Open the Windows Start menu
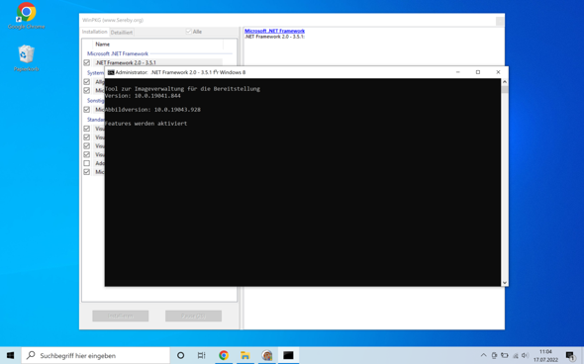The width and height of the screenshot is (584, 364). 11,355
